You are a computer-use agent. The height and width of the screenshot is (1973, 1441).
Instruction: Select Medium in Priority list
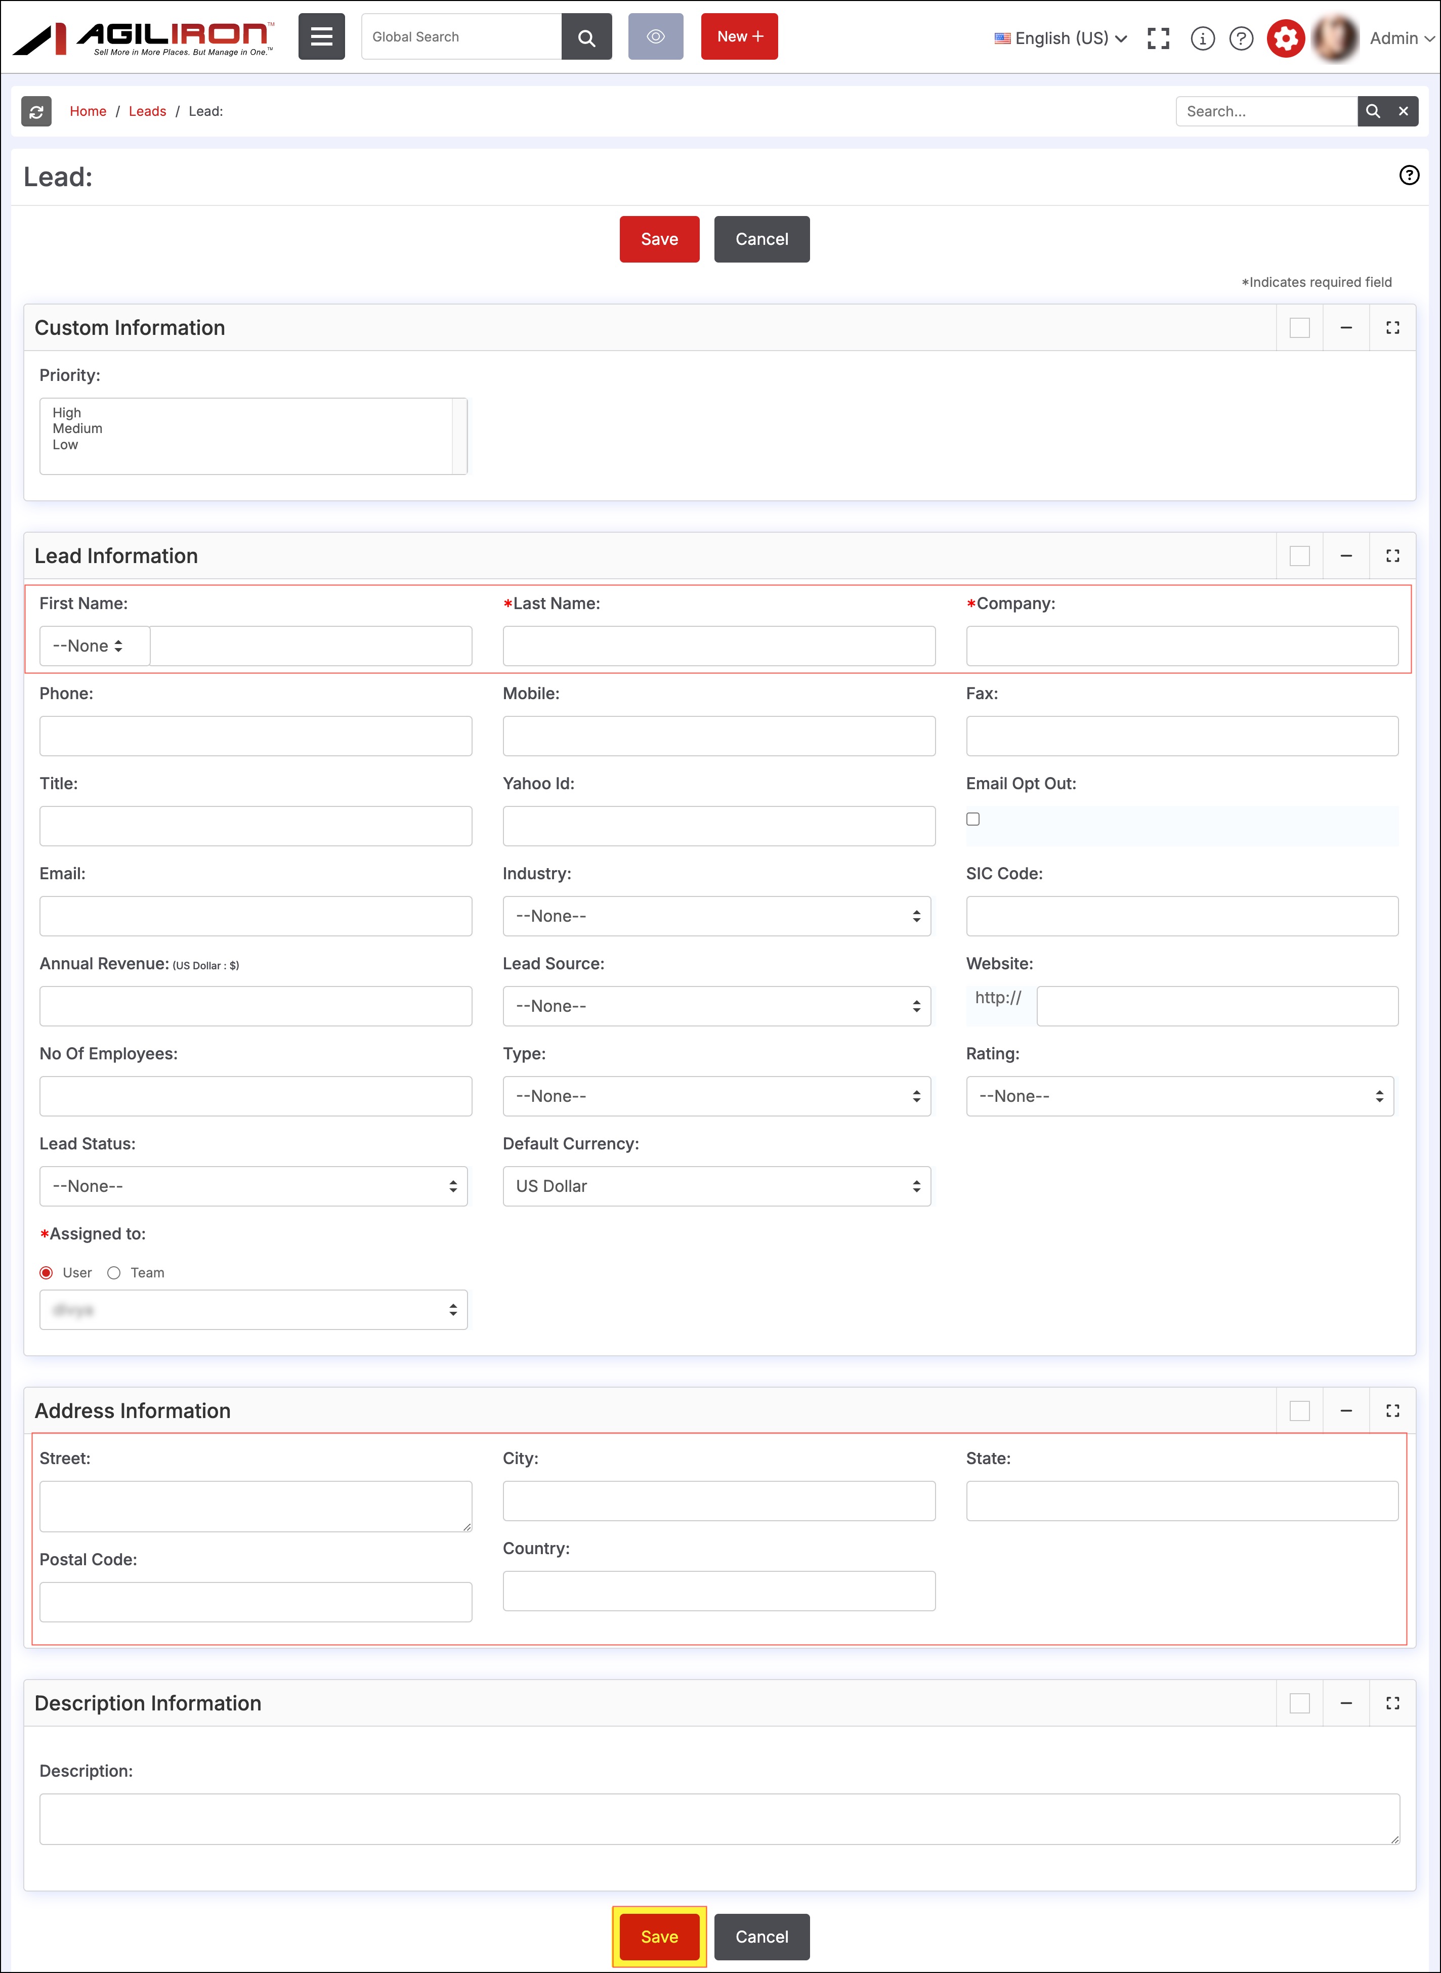tap(77, 428)
